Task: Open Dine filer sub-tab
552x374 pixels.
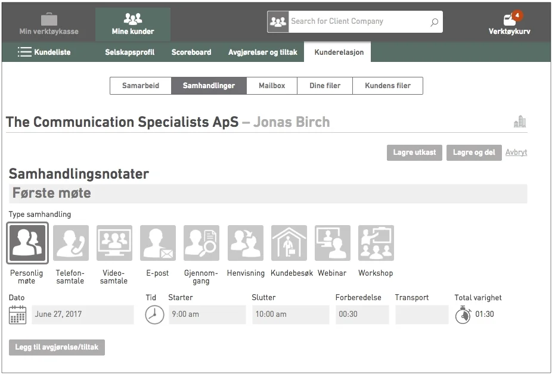Action: [x=324, y=86]
